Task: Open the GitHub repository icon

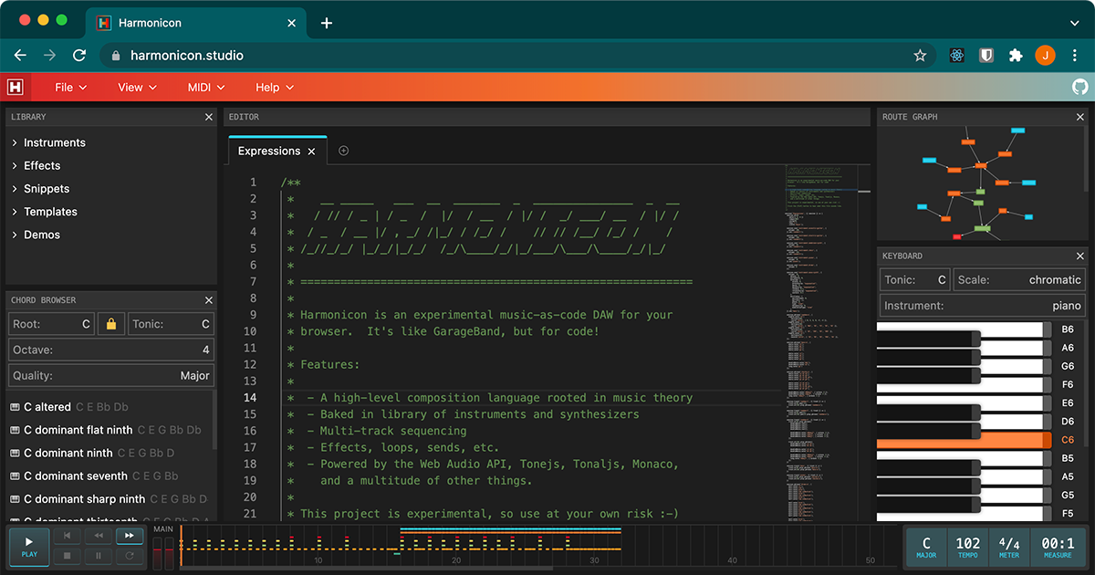Action: tap(1079, 87)
